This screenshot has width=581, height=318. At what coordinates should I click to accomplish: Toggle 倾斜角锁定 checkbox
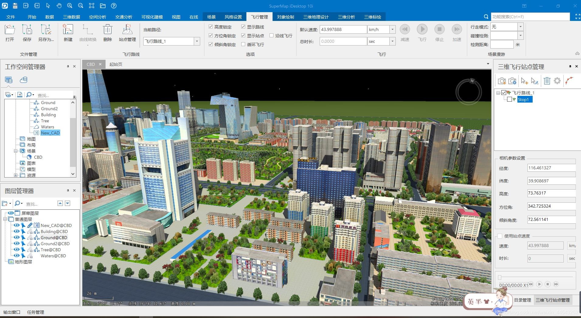(210, 44)
